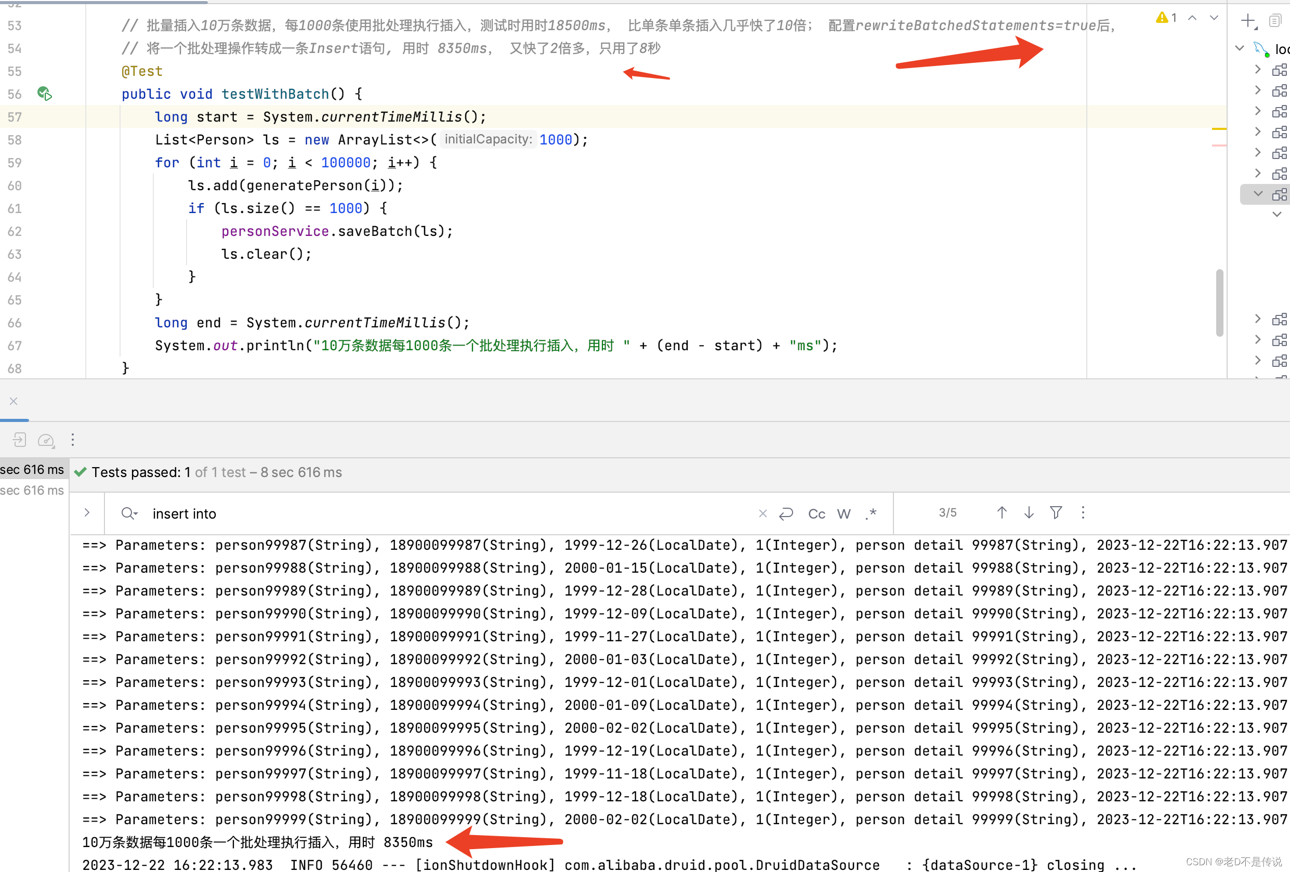Toggle Match Case (Cc) in search bar
Screen dimensions: 1290x872
click(817, 514)
